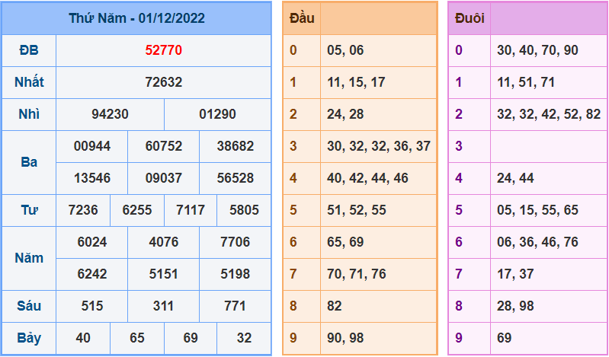Select third prize number 38682
This screenshot has width=609, height=357.
[236, 146]
